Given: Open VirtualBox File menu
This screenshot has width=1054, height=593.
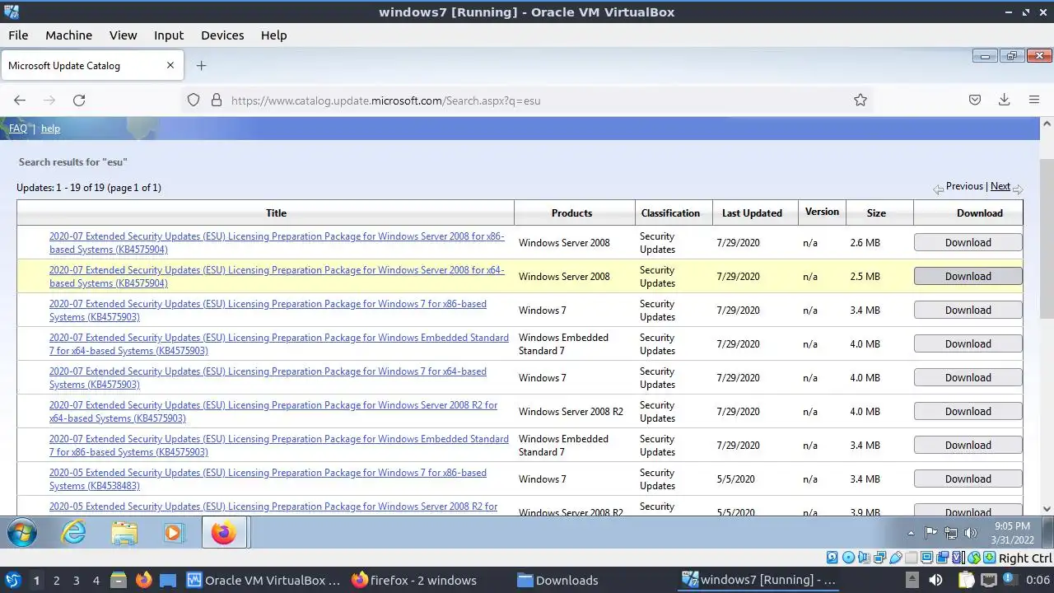Looking at the screenshot, I should pyautogui.click(x=18, y=35).
